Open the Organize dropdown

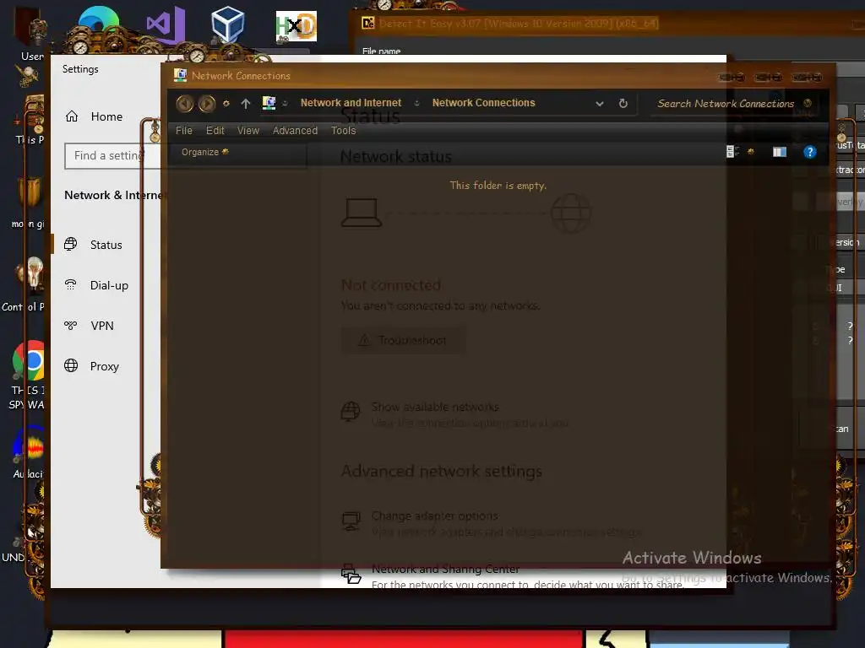click(204, 152)
